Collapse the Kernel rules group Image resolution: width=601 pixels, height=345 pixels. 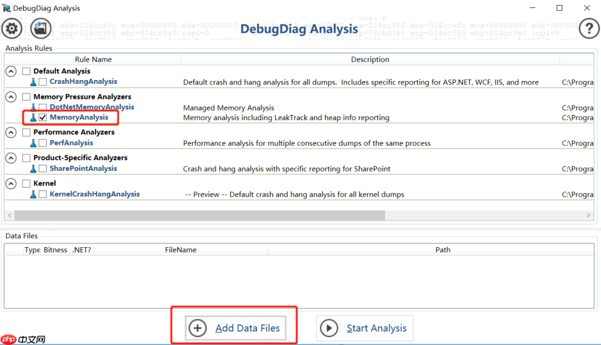(11, 183)
